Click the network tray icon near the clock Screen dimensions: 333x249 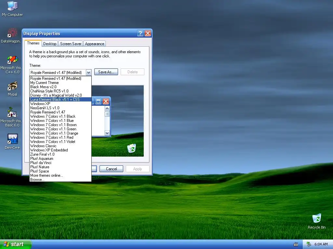(309, 244)
